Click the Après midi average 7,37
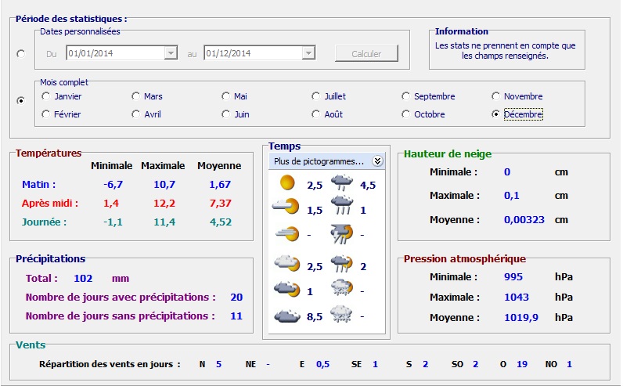This screenshot has width=623, height=386. (220, 203)
